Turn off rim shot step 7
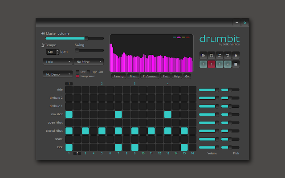 click(118, 114)
